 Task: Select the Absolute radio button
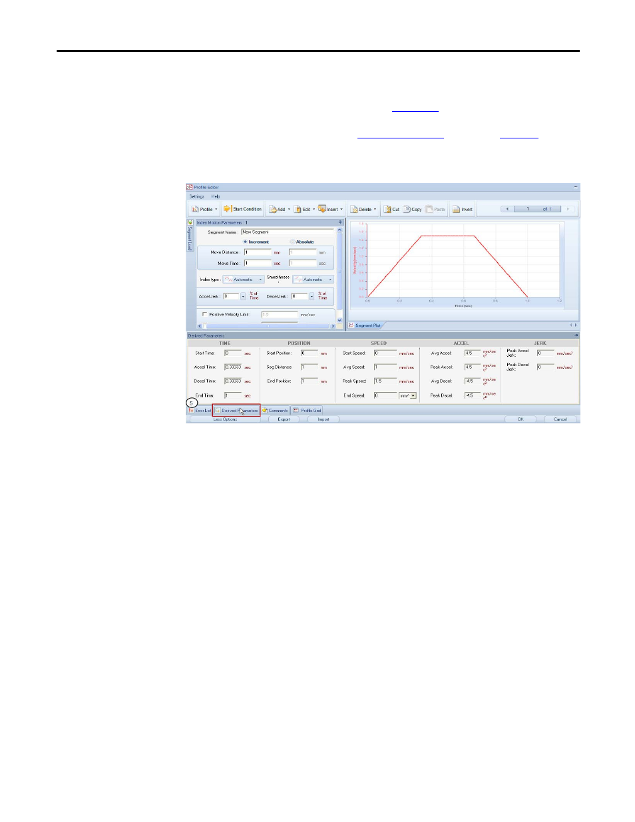click(292, 242)
